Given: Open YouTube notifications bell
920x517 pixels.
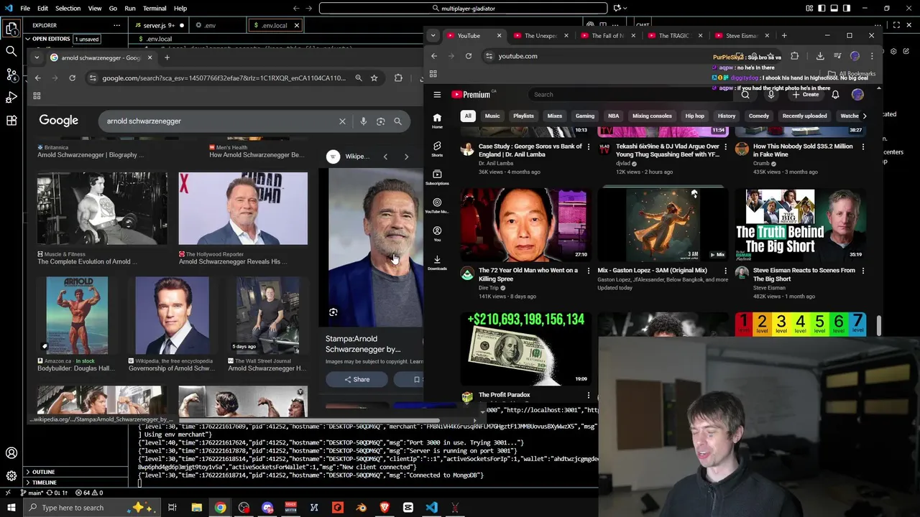Looking at the screenshot, I should 835,95.
